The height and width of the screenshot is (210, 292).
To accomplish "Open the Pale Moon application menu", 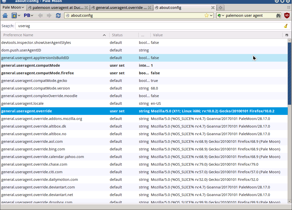I will click(x=13, y=7).
